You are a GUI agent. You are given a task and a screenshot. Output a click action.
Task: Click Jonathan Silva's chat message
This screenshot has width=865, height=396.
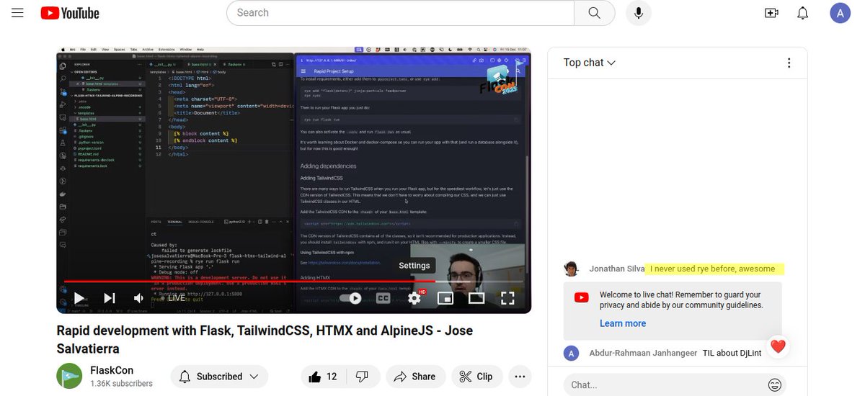713,269
